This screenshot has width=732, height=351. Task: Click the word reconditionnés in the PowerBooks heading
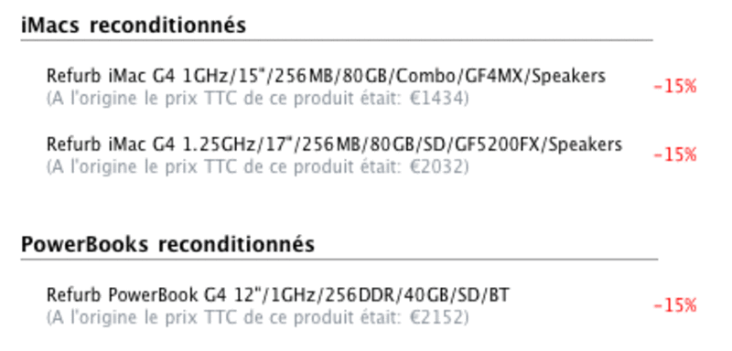click(x=236, y=244)
